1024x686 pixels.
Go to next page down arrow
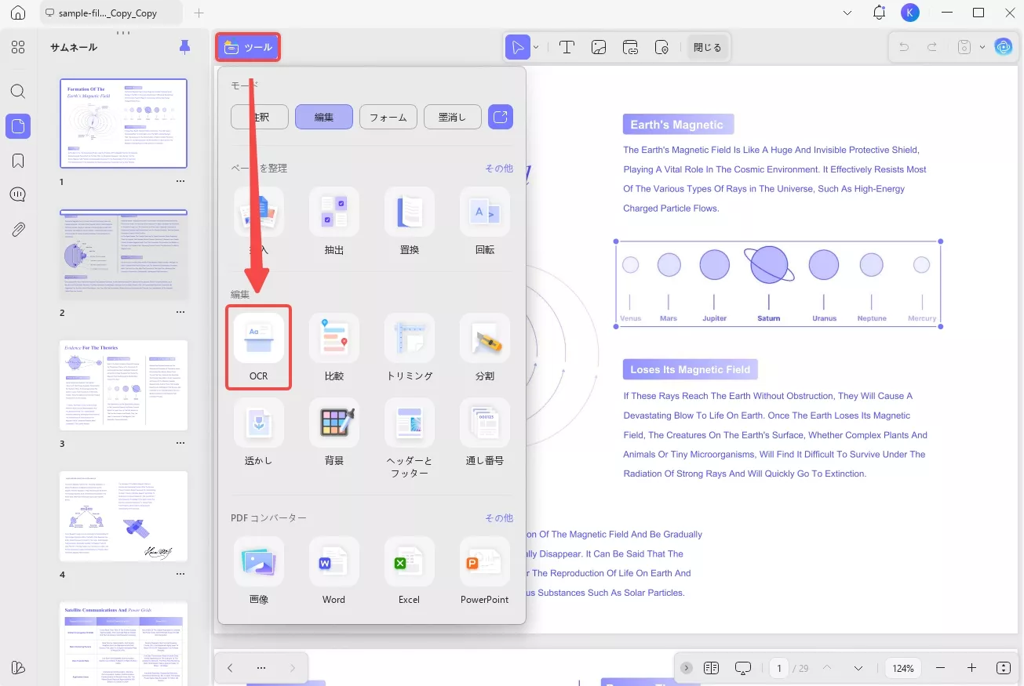[858, 668]
